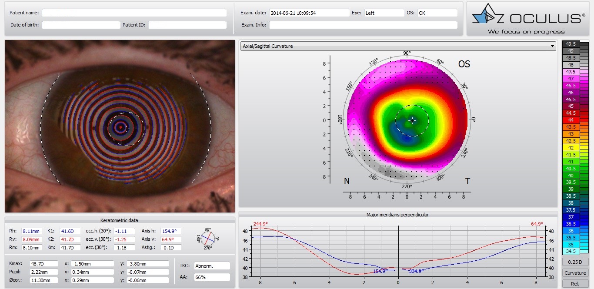594x289 pixels.
Task: Click the Date of birth field
Action: click(80, 25)
